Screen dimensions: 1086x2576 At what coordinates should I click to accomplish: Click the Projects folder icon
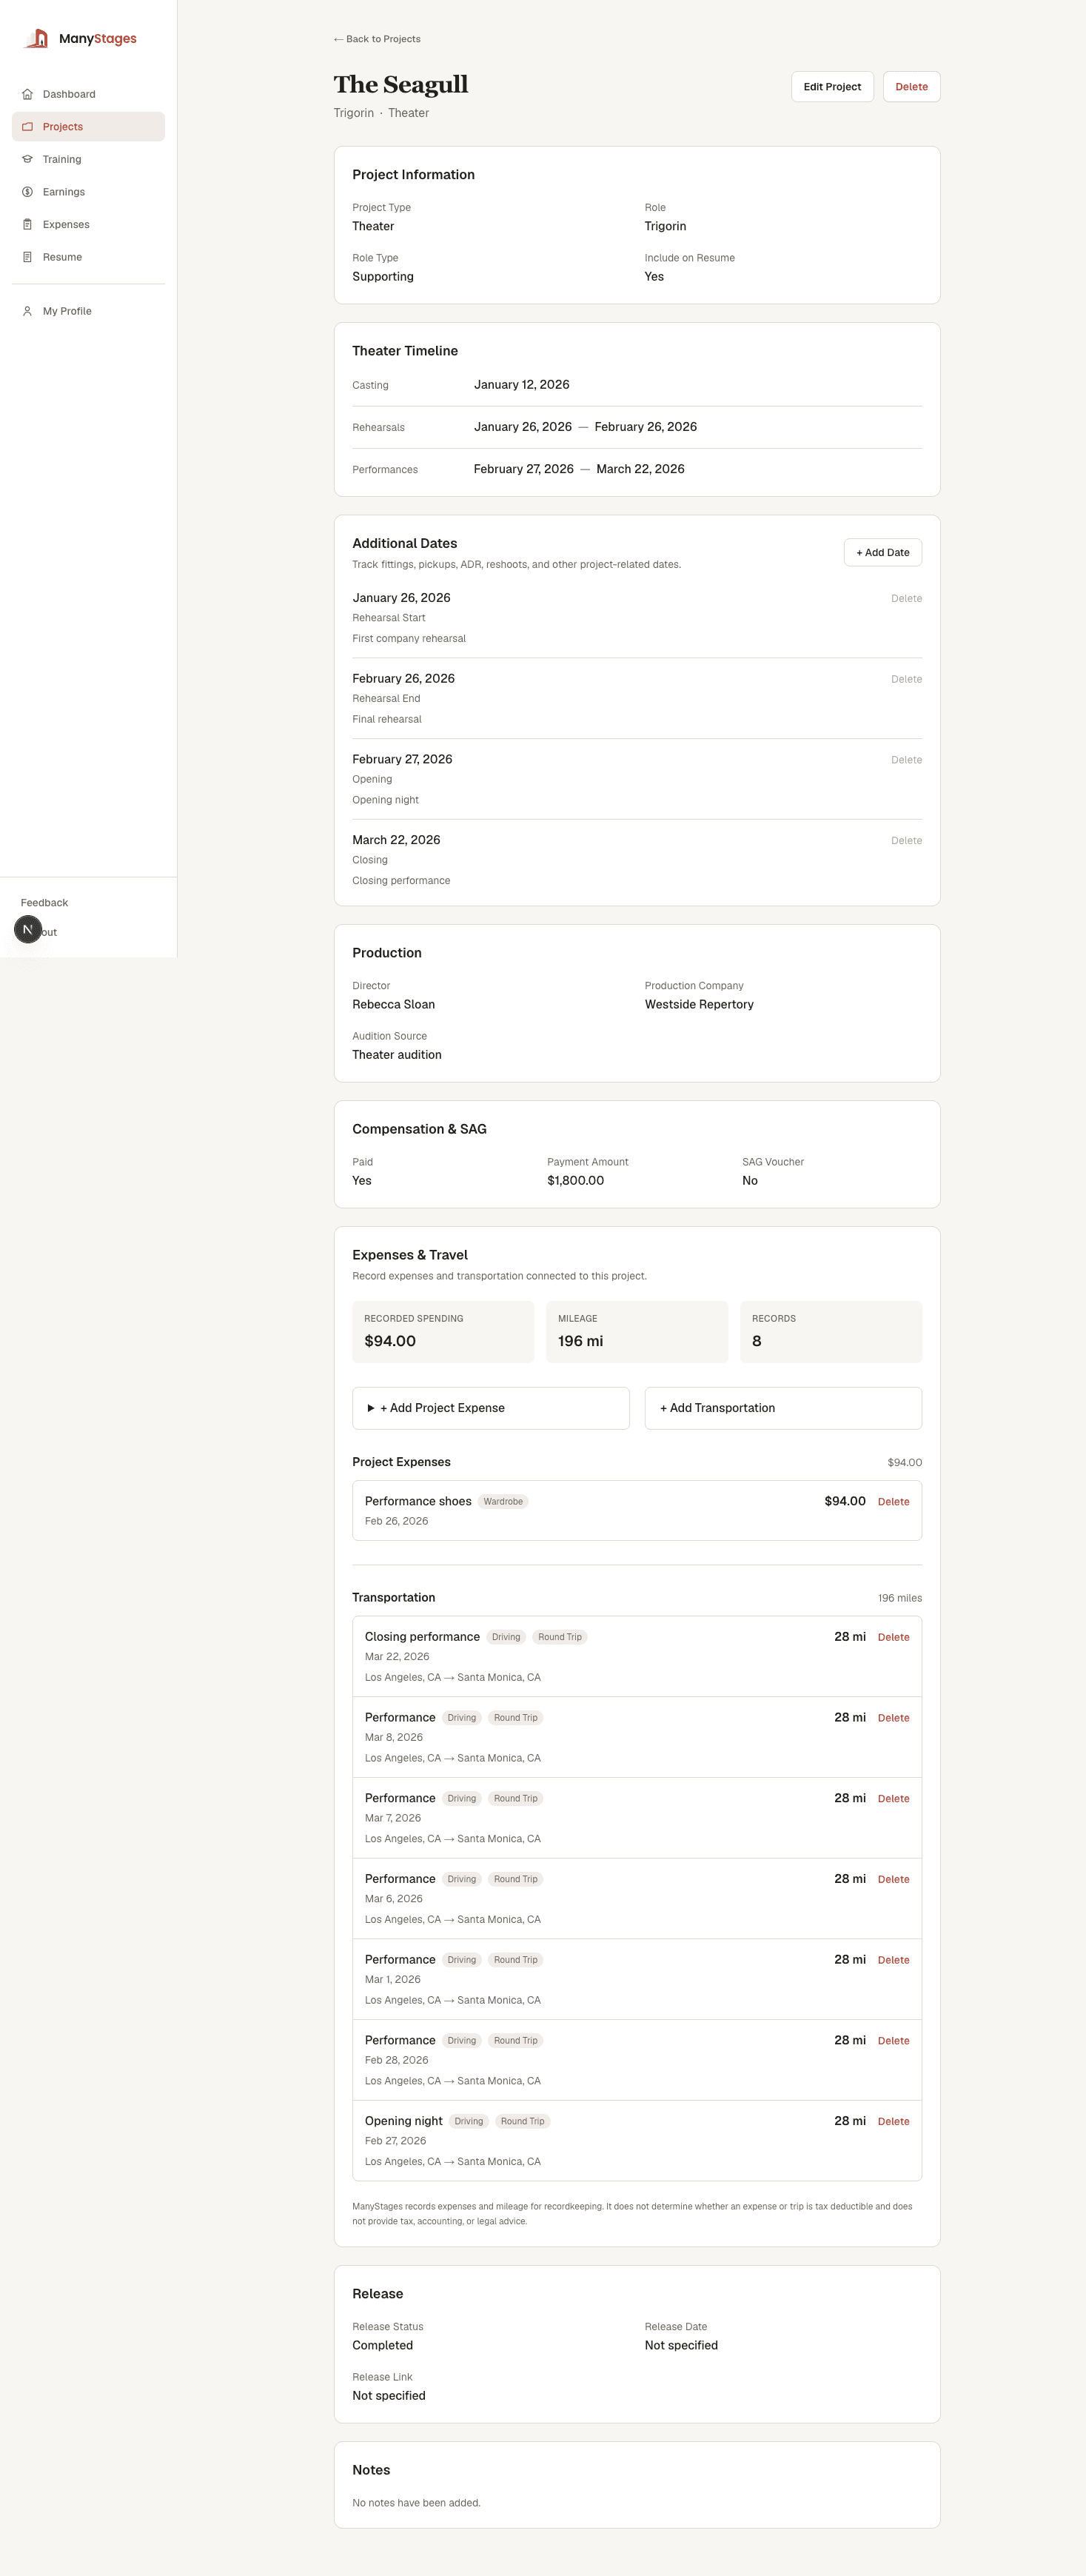point(27,127)
